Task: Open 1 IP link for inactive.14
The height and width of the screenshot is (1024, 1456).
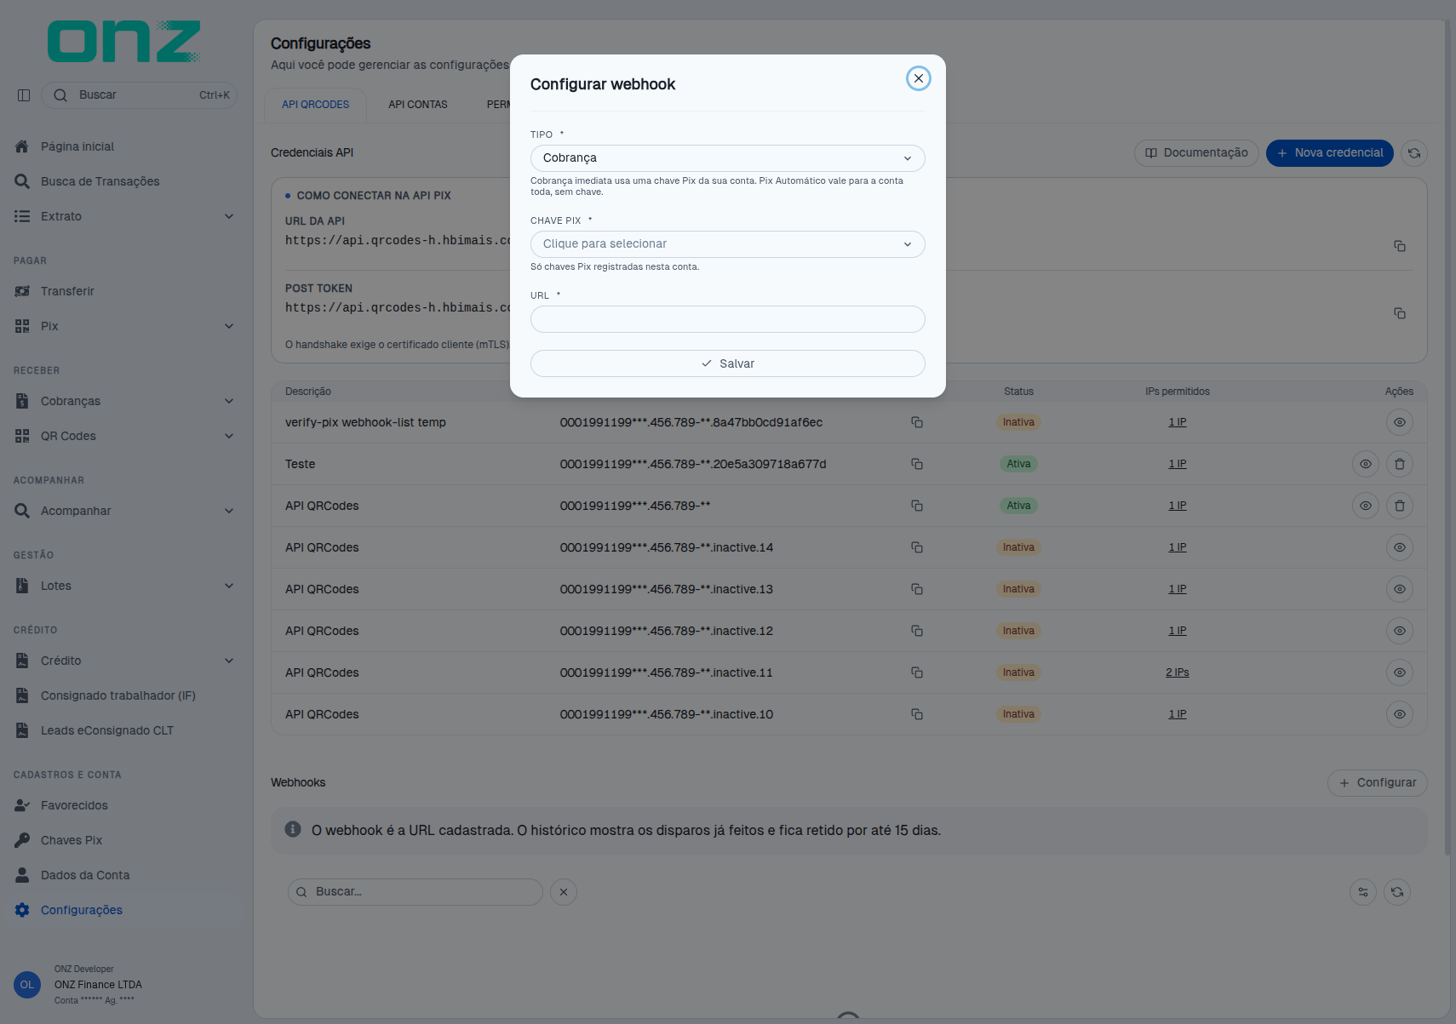Action: (x=1178, y=547)
